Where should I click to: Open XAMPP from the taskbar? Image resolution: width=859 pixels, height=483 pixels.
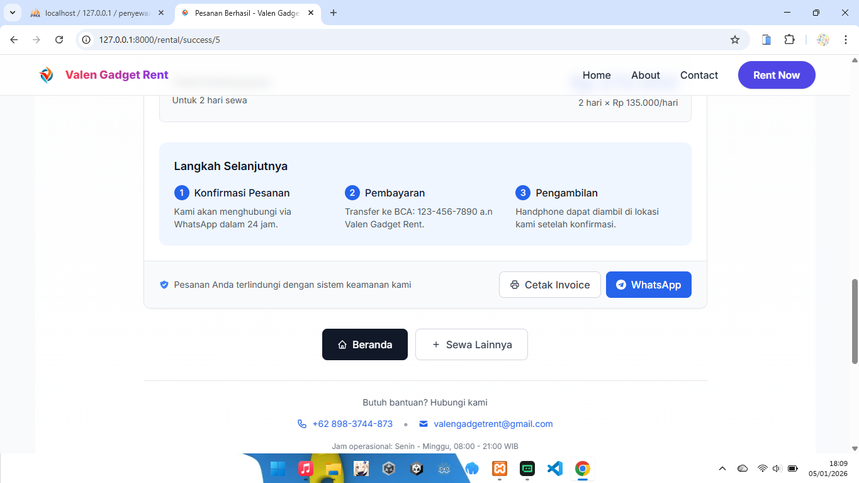[x=500, y=469]
